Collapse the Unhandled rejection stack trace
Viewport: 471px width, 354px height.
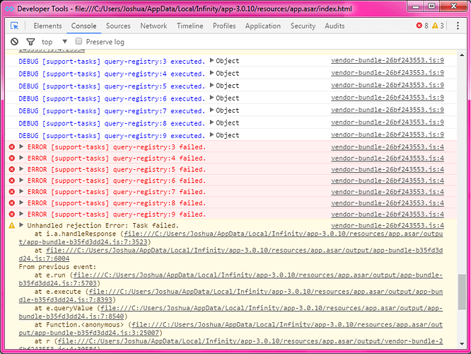pyautogui.click(x=21, y=225)
